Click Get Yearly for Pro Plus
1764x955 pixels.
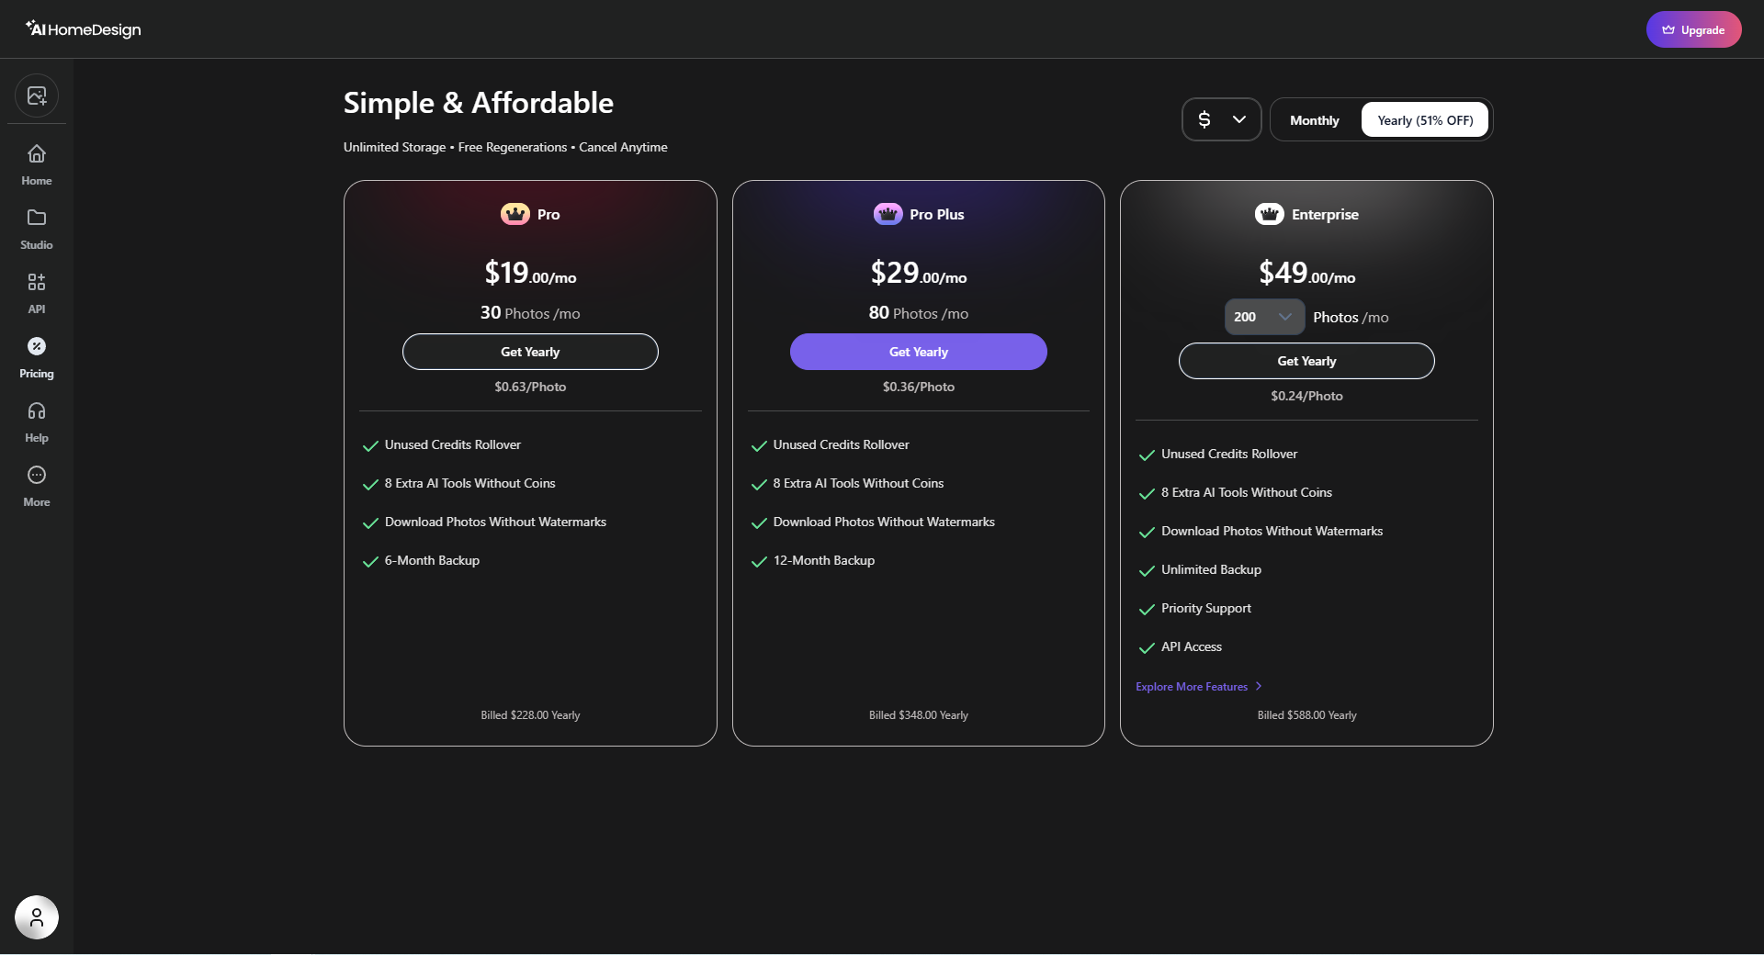coord(918,352)
